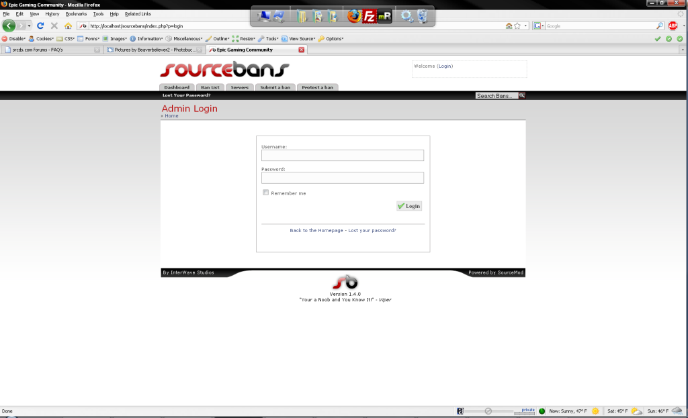Screen dimensions: 688x418
Task: Open the View Source developer toolbar menu
Action: 298,38
